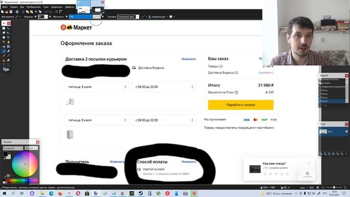Select the Фон layer thumbnail
The height and width of the screenshot is (197, 350).
[323, 131]
